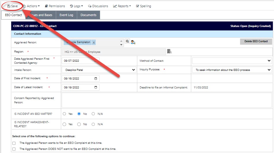Open the Method of Contact dropdown
The height and width of the screenshot is (153, 274).
(x=232, y=61)
